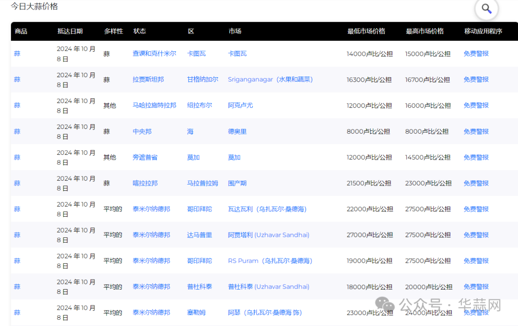The image size is (518, 326).
Task: Click the 移动应用程序 column header
Action: tap(483, 31)
